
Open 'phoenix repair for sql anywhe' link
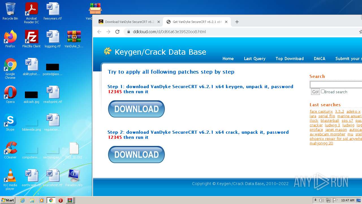(336, 139)
